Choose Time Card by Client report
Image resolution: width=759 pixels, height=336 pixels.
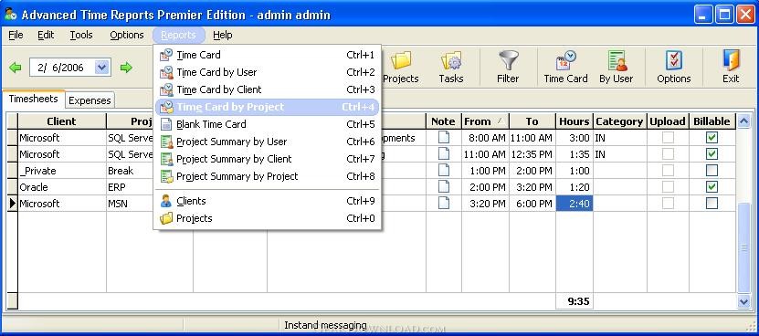[267, 89]
